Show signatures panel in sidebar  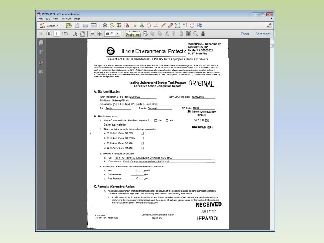tap(41, 72)
